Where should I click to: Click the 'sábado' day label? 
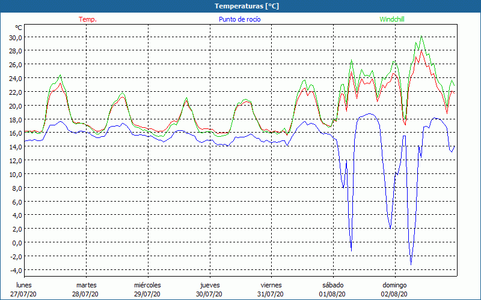(333, 285)
